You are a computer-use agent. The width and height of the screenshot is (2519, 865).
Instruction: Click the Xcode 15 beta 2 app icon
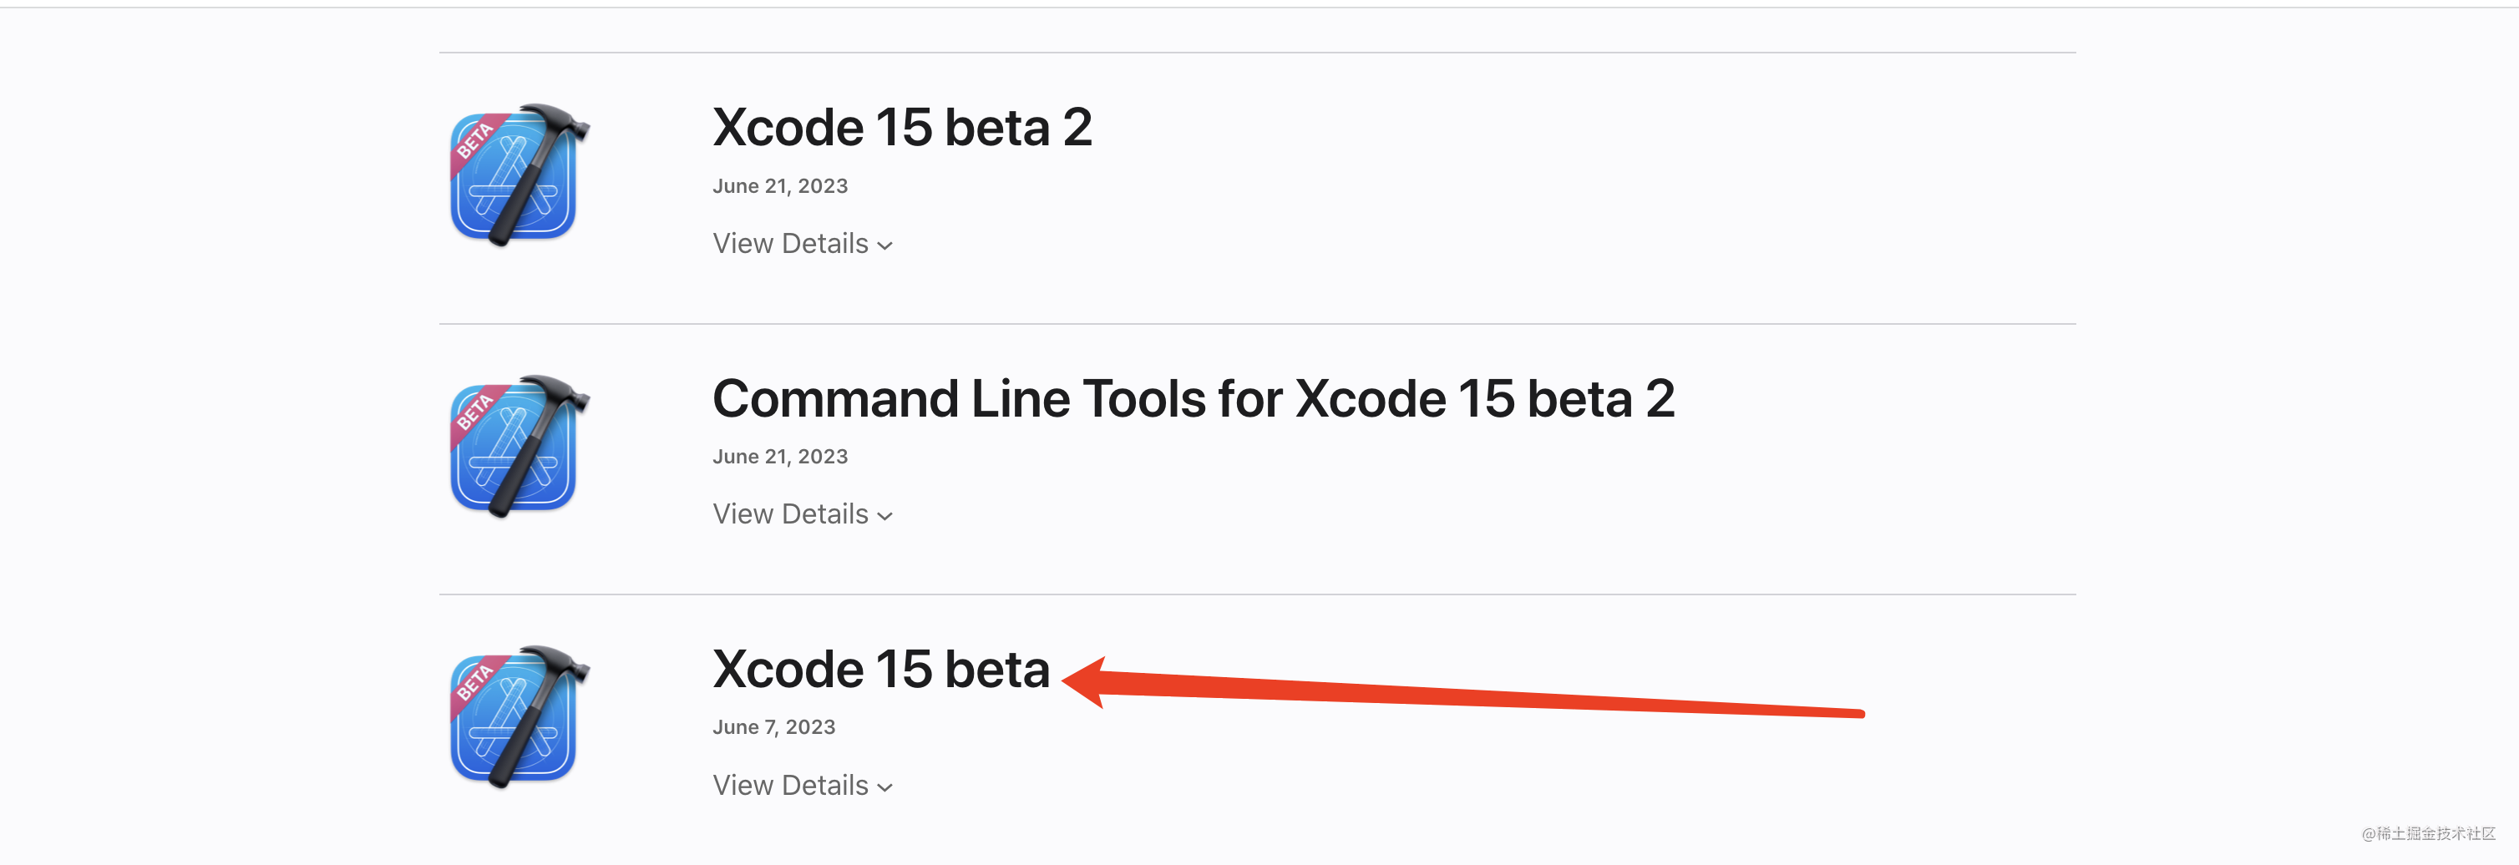pos(520,176)
